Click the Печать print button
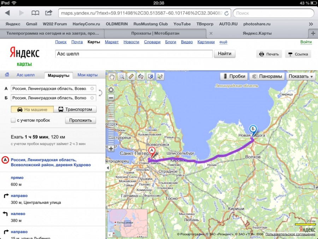Viewport: 318px width, 239px height. tap(269, 54)
